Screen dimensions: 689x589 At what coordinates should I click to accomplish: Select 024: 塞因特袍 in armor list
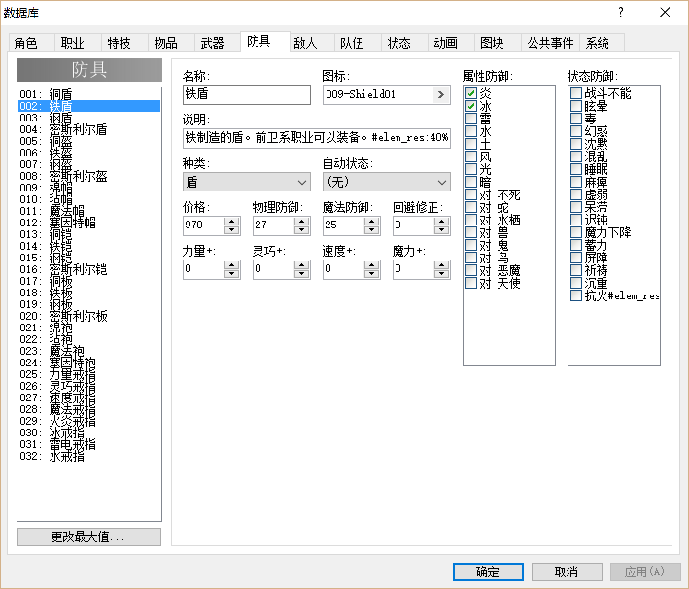coord(89,363)
